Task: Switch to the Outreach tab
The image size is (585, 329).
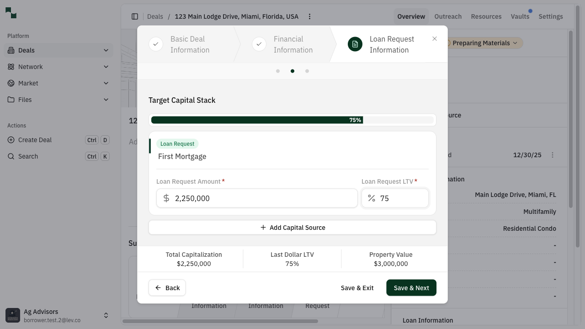Action: click(x=448, y=16)
